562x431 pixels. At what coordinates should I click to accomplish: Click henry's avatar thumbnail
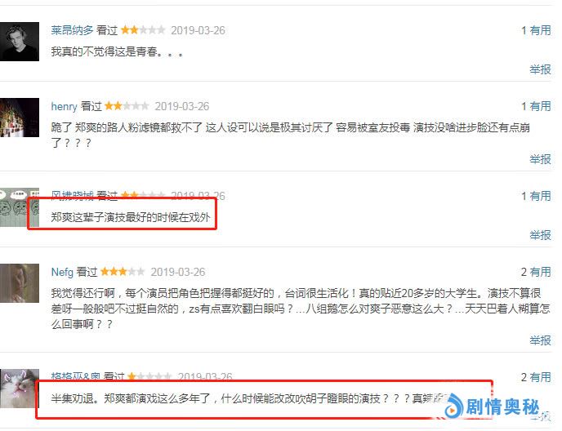(x=20, y=118)
